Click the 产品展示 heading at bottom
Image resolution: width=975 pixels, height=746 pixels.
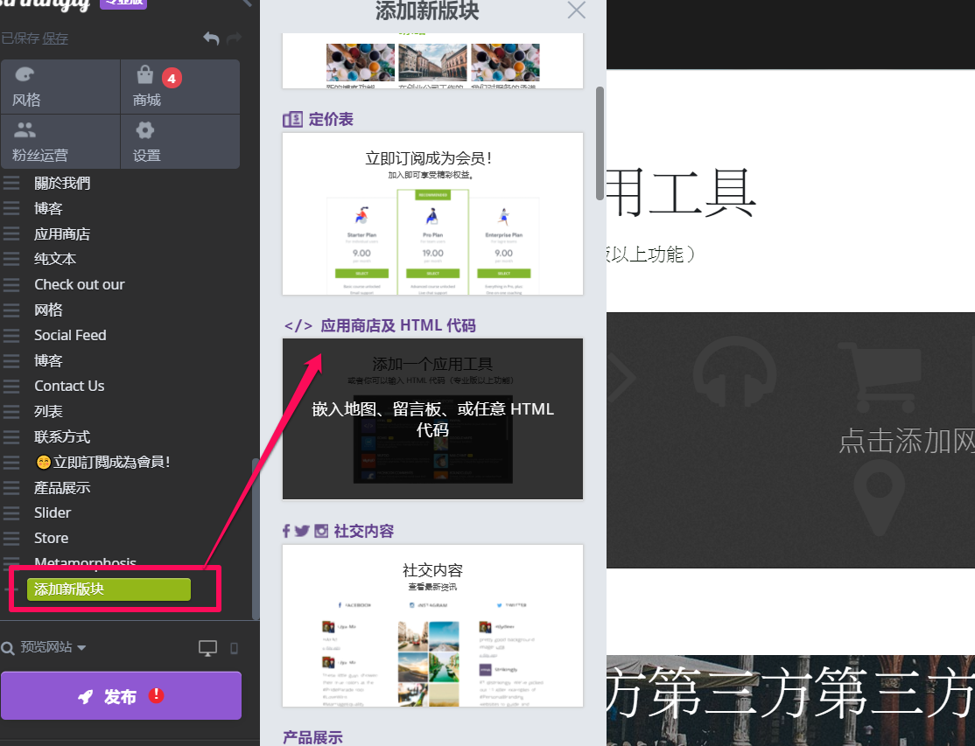click(312, 737)
